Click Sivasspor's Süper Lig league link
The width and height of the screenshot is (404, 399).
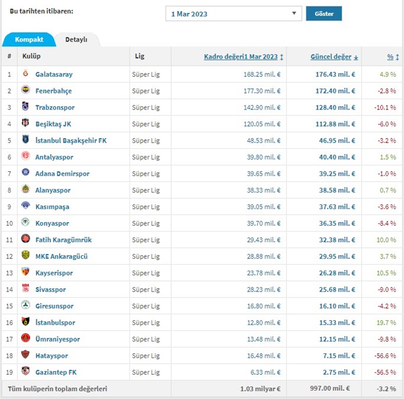coord(146,289)
